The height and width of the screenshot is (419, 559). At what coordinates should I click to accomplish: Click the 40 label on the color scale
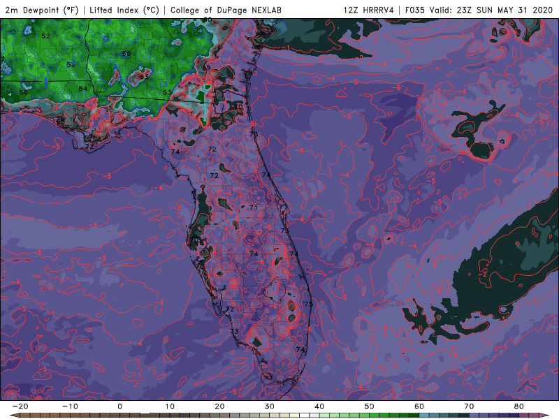pos(319,406)
